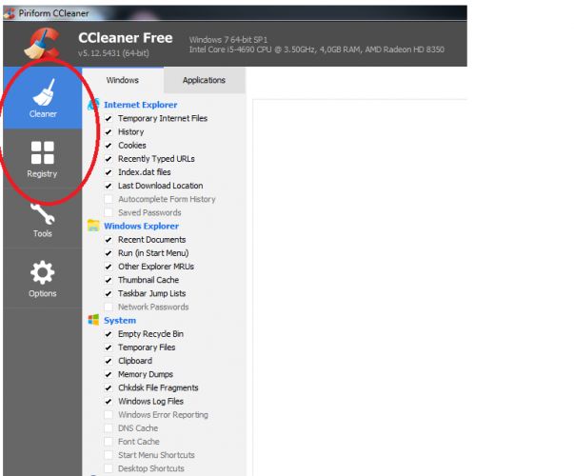Enable Start Menu Shortcuts checkbox
The width and height of the screenshot is (574, 476).
109,455
